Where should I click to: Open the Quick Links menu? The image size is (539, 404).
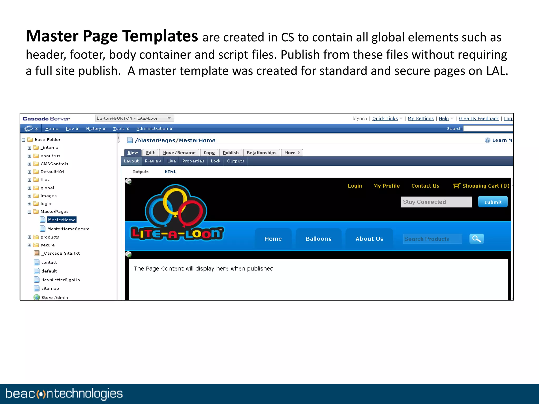pos(387,119)
